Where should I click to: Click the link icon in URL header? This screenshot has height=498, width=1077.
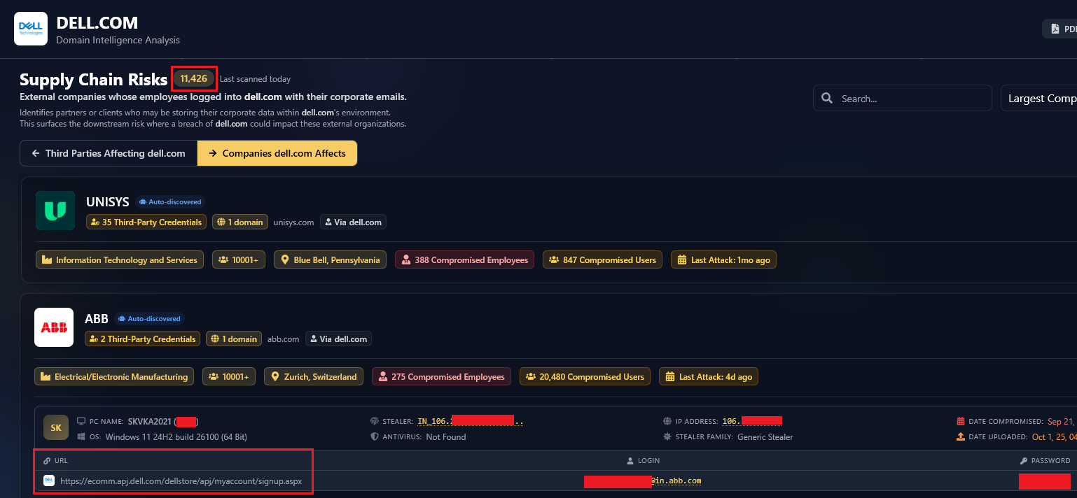tap(47, 461)
